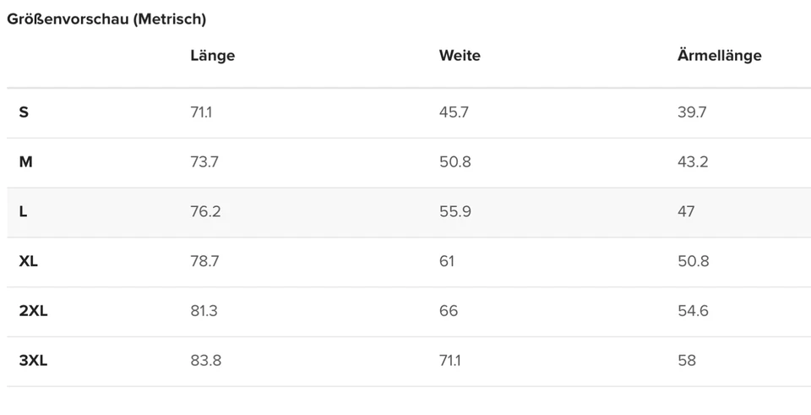Select the L size row label
811x415 pixels.
click(x=24, y=211)
